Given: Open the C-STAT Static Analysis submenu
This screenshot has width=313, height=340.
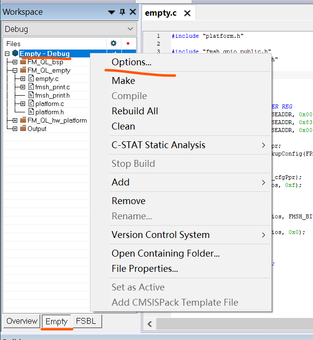Looking at the screenshot, I should 158,145.
